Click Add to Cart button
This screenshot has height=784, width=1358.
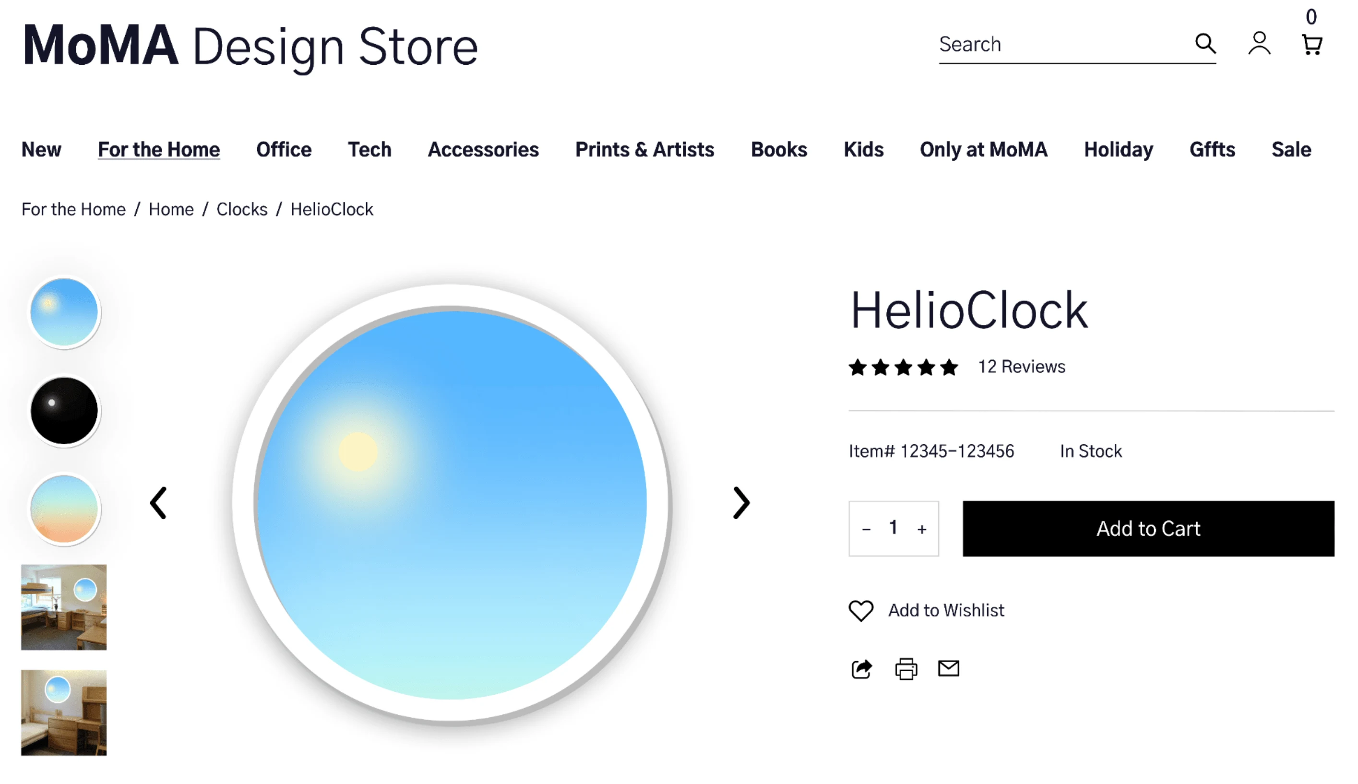pos(1148,528)
